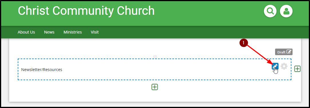Open the user account profile icon
The height and width of the screenshot is (108, 310).
tap(286, 11)
